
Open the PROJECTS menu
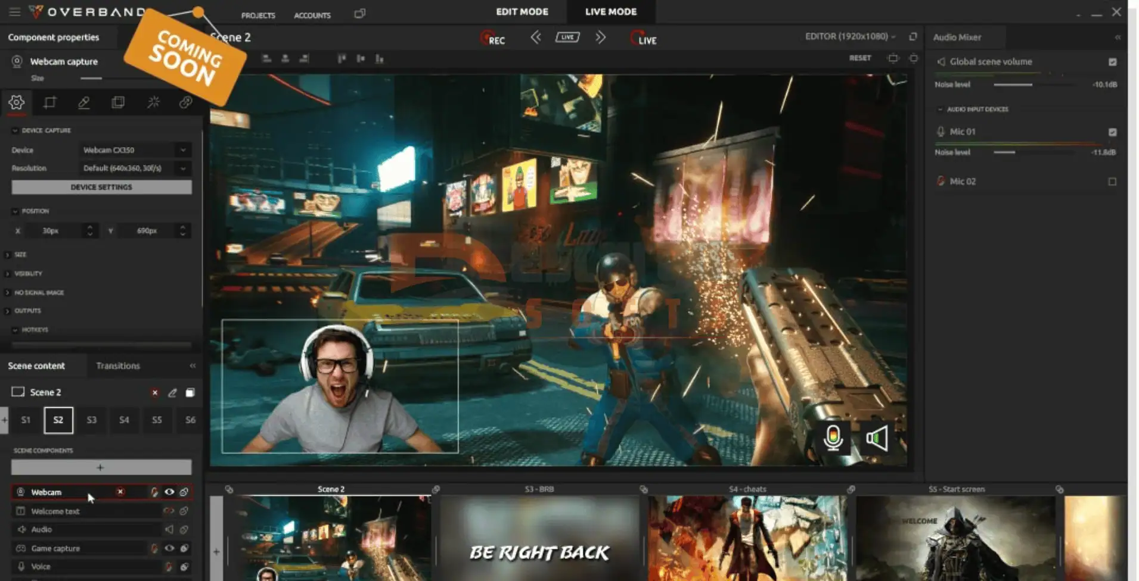258,15
